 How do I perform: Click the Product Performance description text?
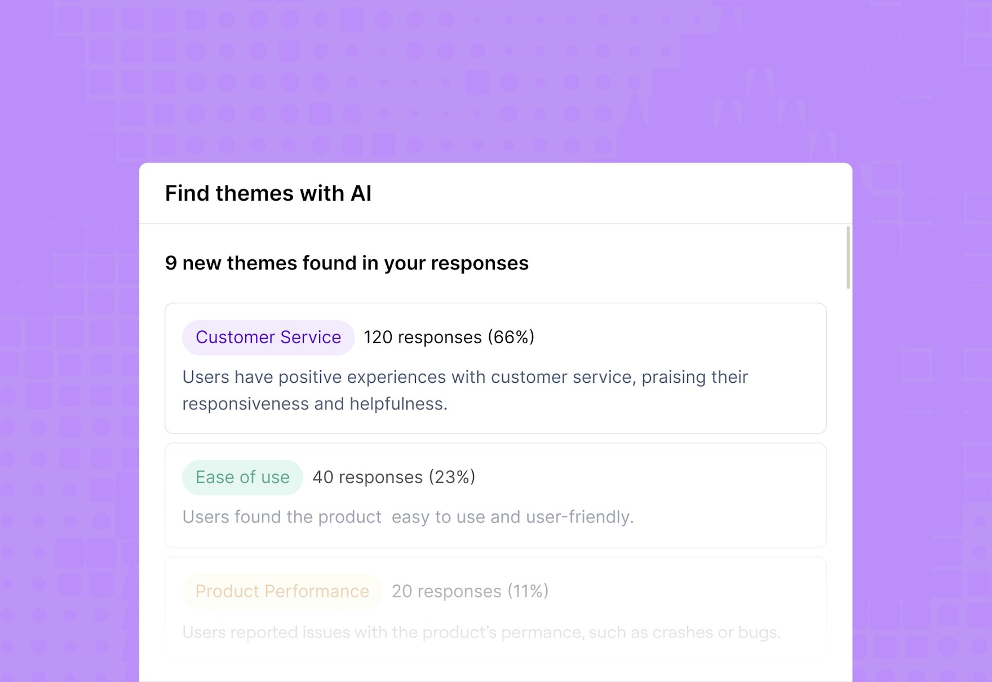481,632
